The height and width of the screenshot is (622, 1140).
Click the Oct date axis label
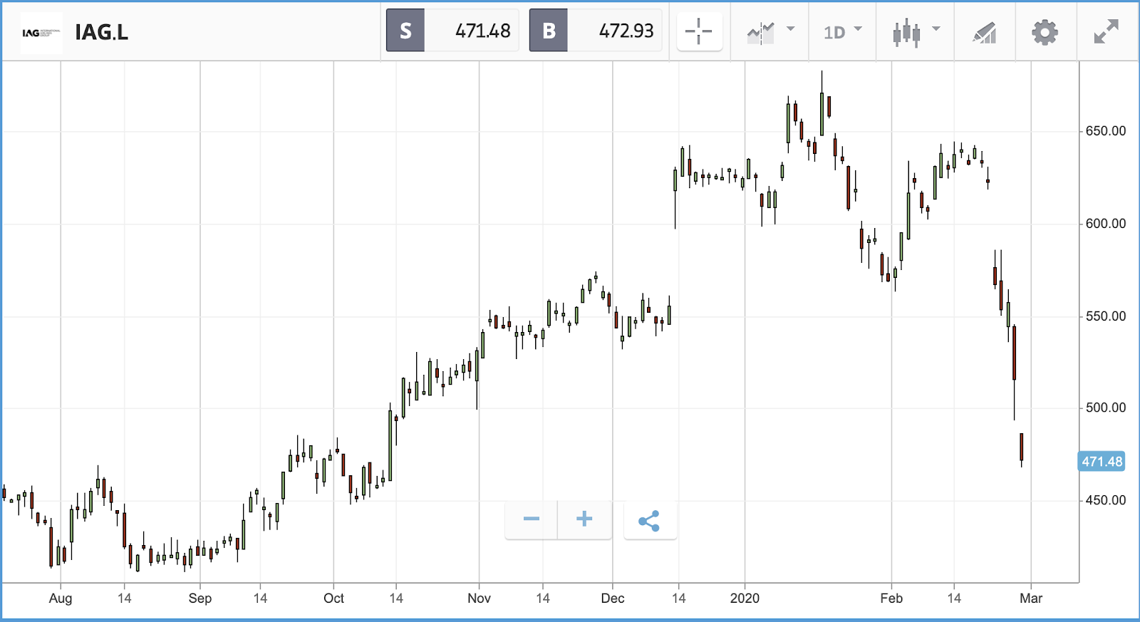coord(333,598)
